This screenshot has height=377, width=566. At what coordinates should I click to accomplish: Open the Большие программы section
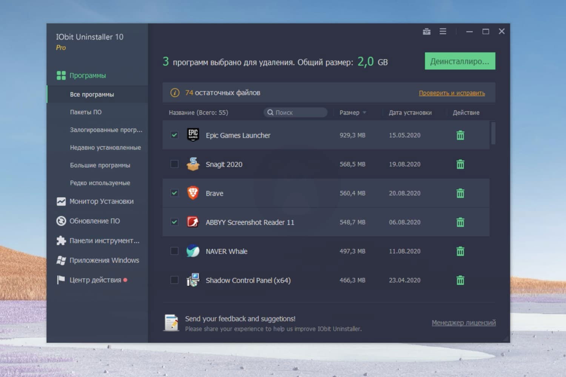click(100, 165)
